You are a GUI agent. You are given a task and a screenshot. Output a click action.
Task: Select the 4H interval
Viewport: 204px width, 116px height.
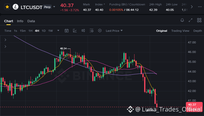coord(37,31)
